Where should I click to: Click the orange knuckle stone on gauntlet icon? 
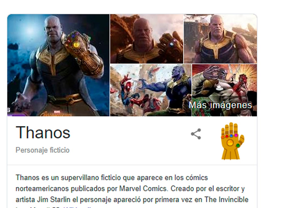223,137
